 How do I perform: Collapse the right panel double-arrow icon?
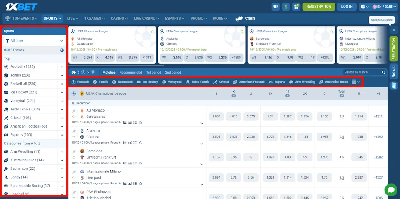click(393, 30)
